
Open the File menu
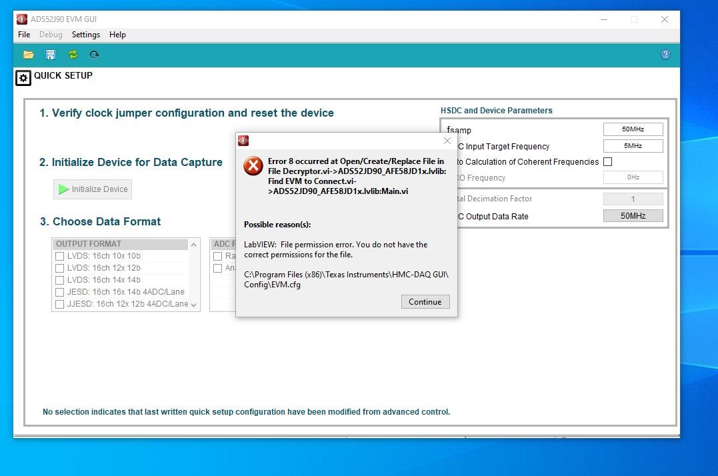[x=24, y=35]
